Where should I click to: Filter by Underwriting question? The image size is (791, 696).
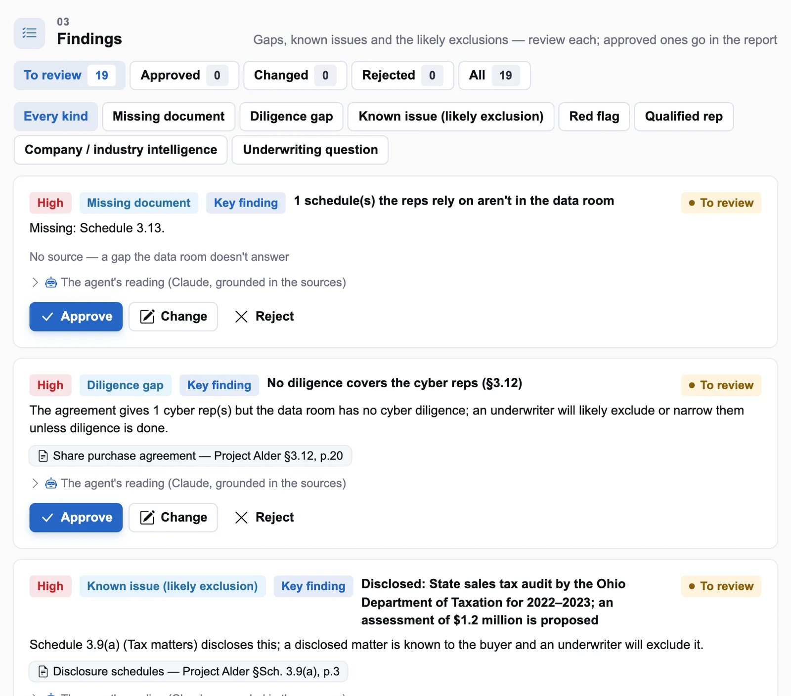310,150
